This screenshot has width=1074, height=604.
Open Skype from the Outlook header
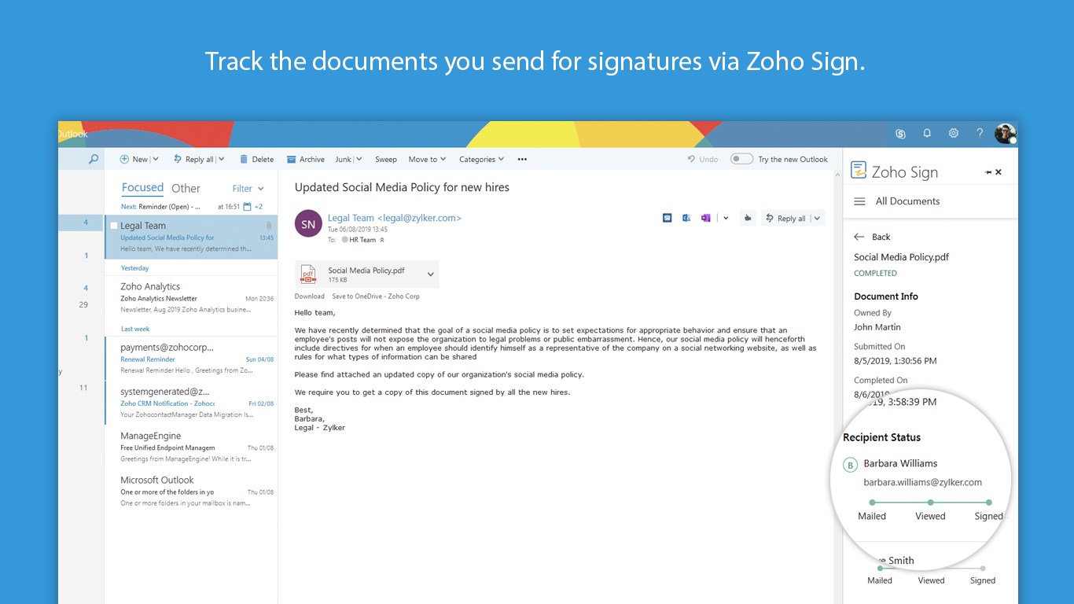900,134
